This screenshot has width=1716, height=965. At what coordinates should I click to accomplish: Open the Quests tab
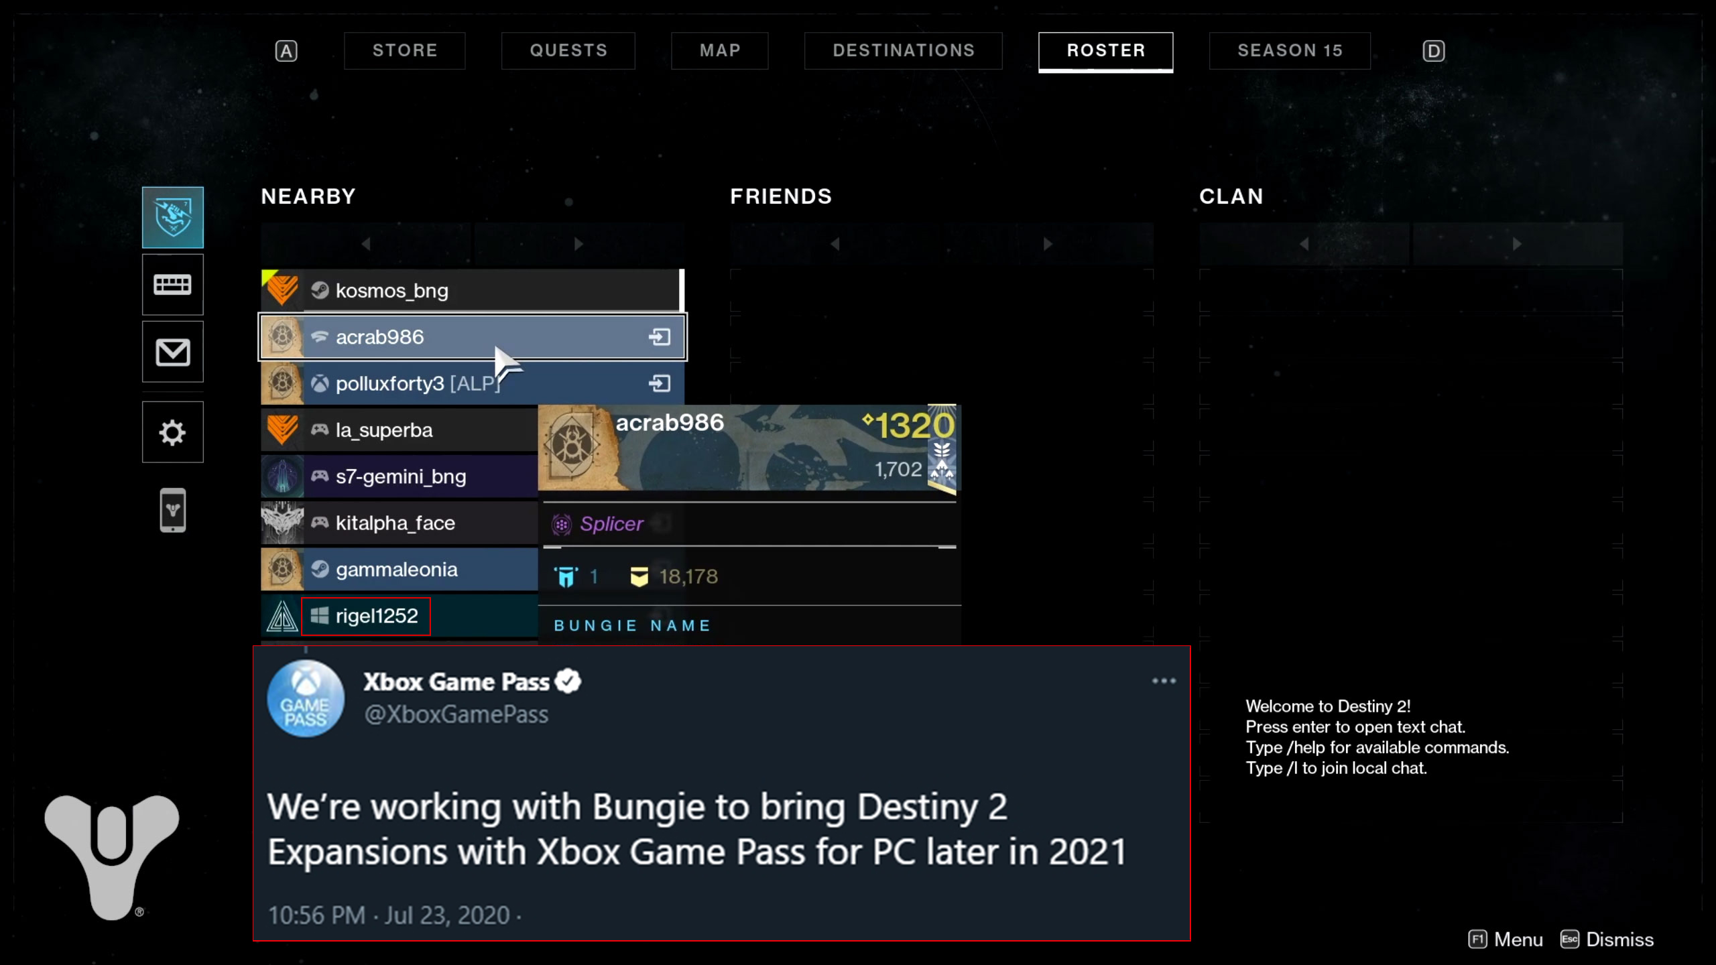pyautogui.click(x=568, y=50)
